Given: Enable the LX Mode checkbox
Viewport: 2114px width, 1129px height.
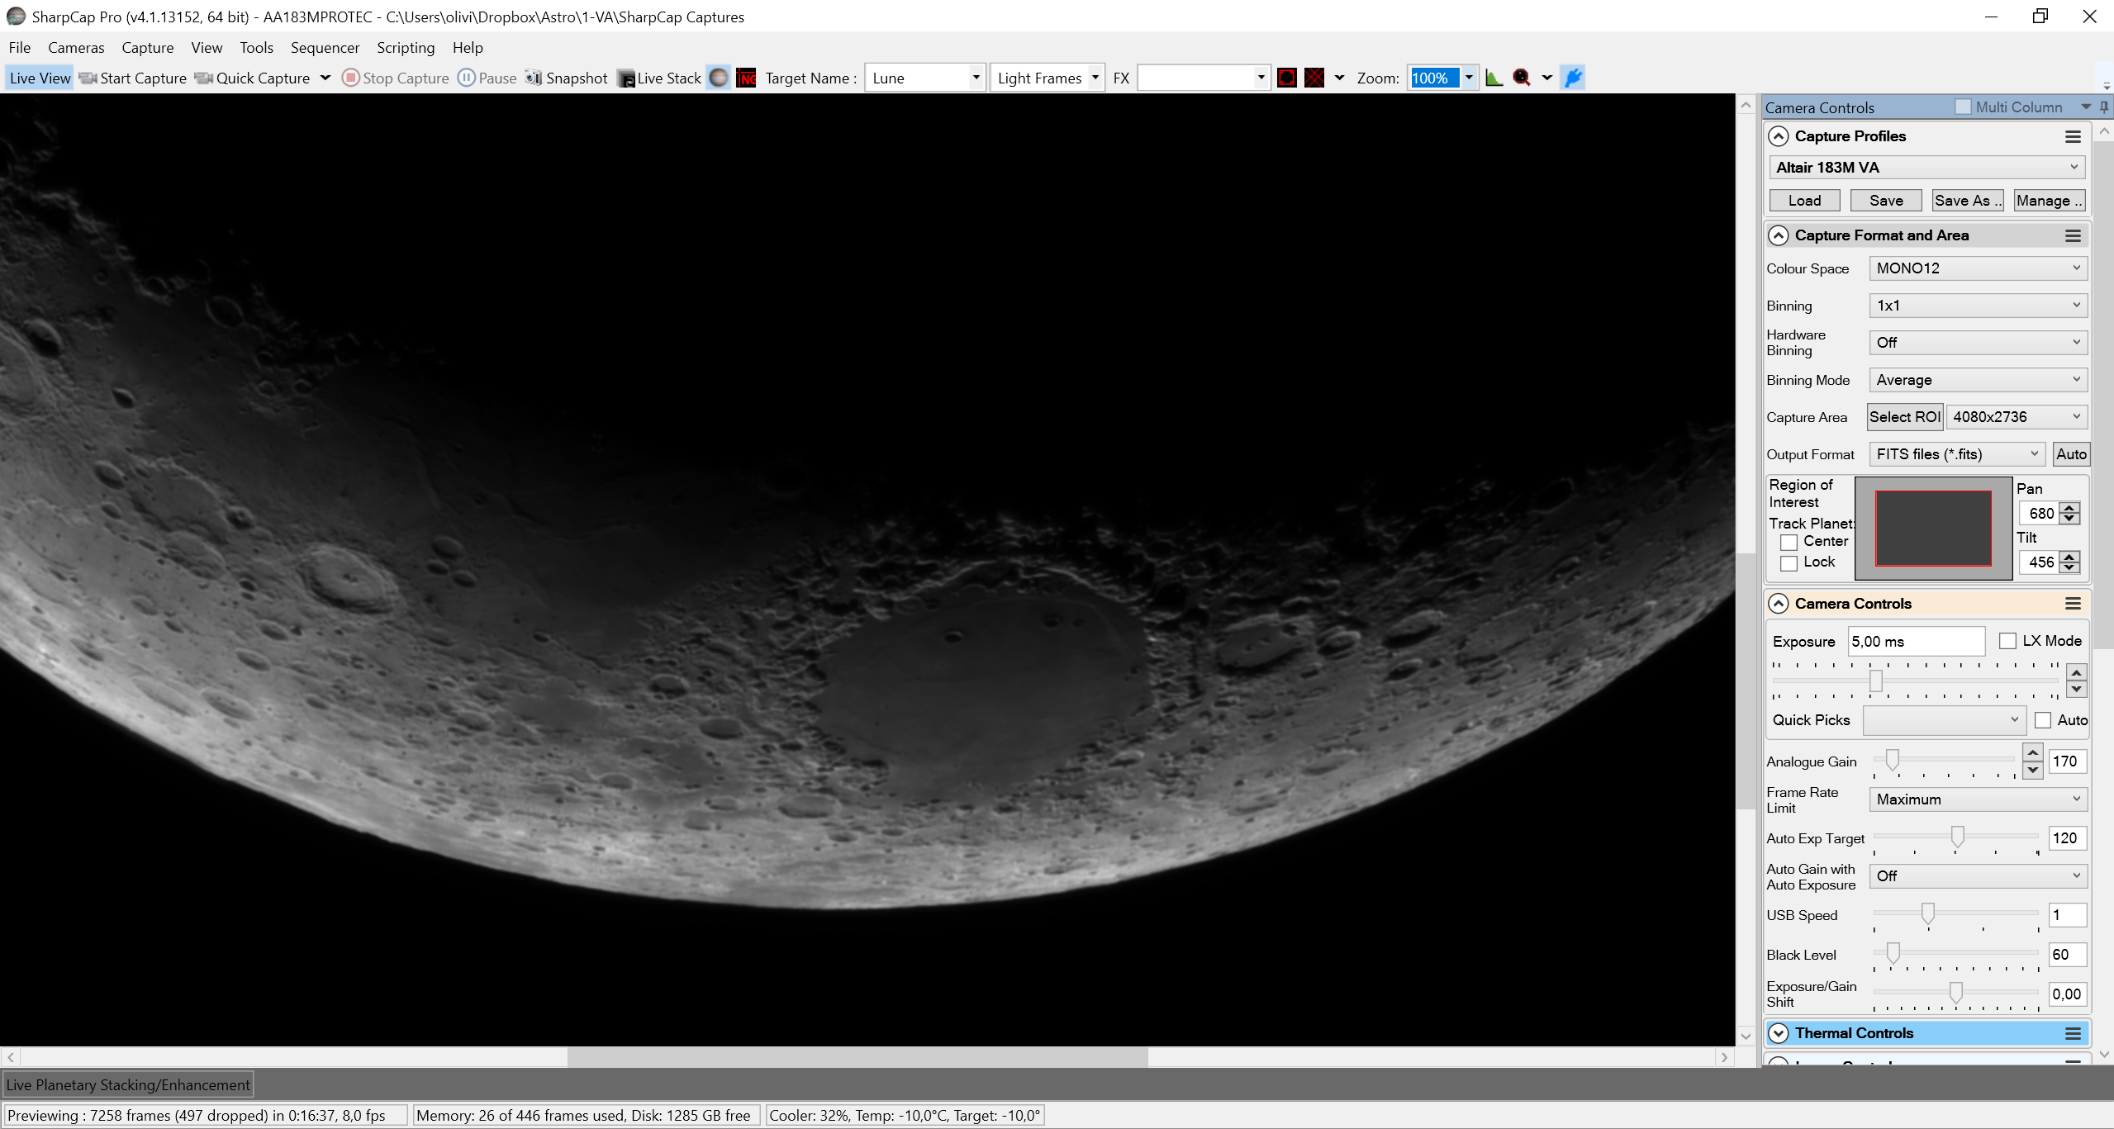Looking at the screenshot, I should pos(2007,641).
